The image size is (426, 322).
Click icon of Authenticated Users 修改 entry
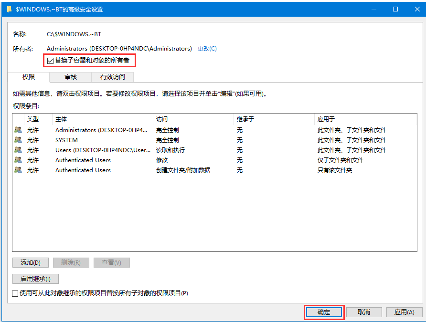click(18, 160)
